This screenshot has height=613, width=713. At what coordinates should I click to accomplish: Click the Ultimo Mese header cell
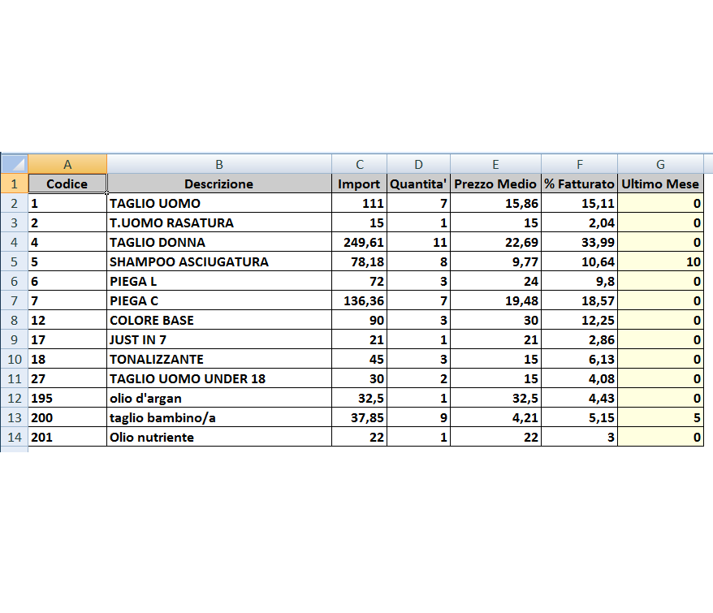pos(661,183)
